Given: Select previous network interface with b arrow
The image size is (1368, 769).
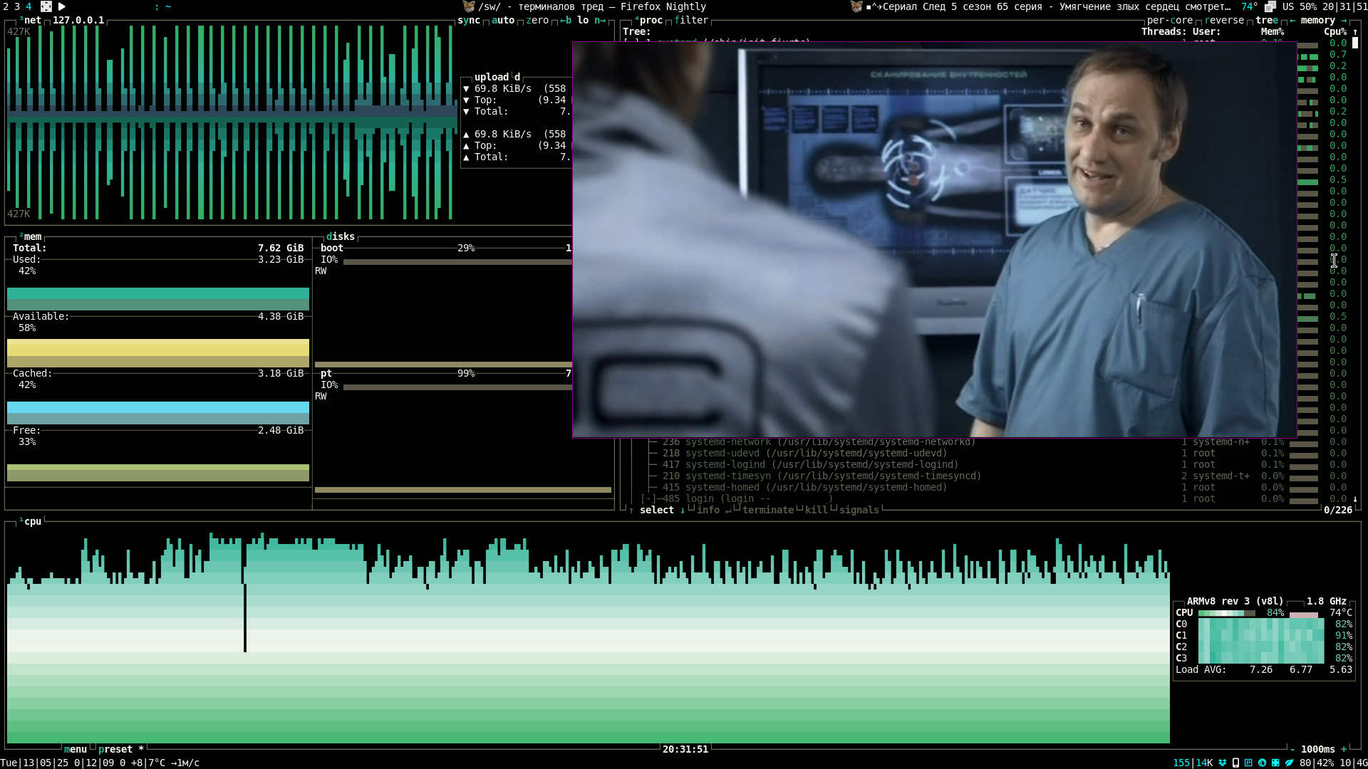Looking at the screenshot, I should point(566,21).
